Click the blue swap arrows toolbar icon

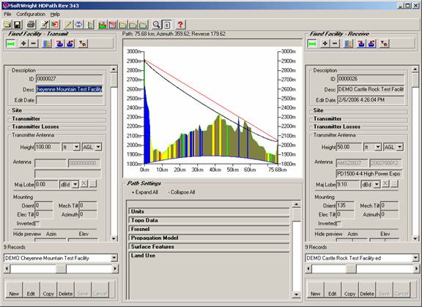click(x=78, y=25)
